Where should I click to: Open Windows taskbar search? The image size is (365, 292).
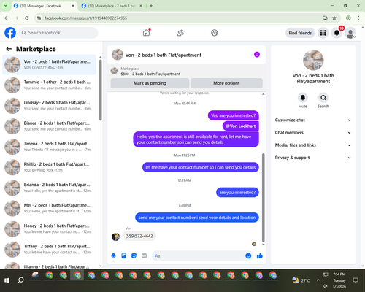[20, 280]
